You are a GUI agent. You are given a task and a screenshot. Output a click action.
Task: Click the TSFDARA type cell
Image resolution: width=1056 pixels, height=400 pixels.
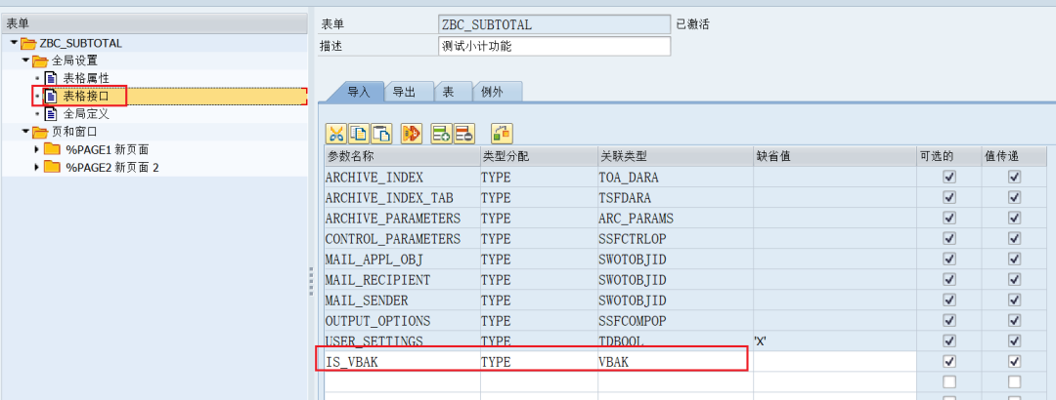click(x=676, y=198)
